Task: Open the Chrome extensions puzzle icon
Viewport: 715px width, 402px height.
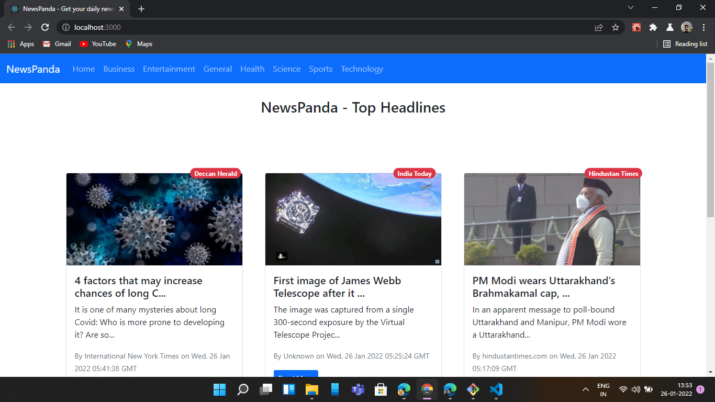Action: pos(653,27)
